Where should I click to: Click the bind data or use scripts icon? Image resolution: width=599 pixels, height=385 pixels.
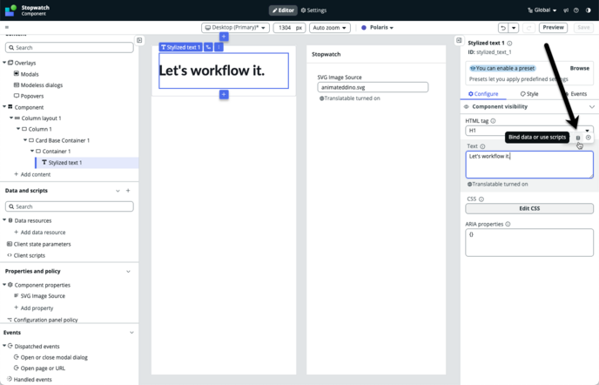coord(578,138)
